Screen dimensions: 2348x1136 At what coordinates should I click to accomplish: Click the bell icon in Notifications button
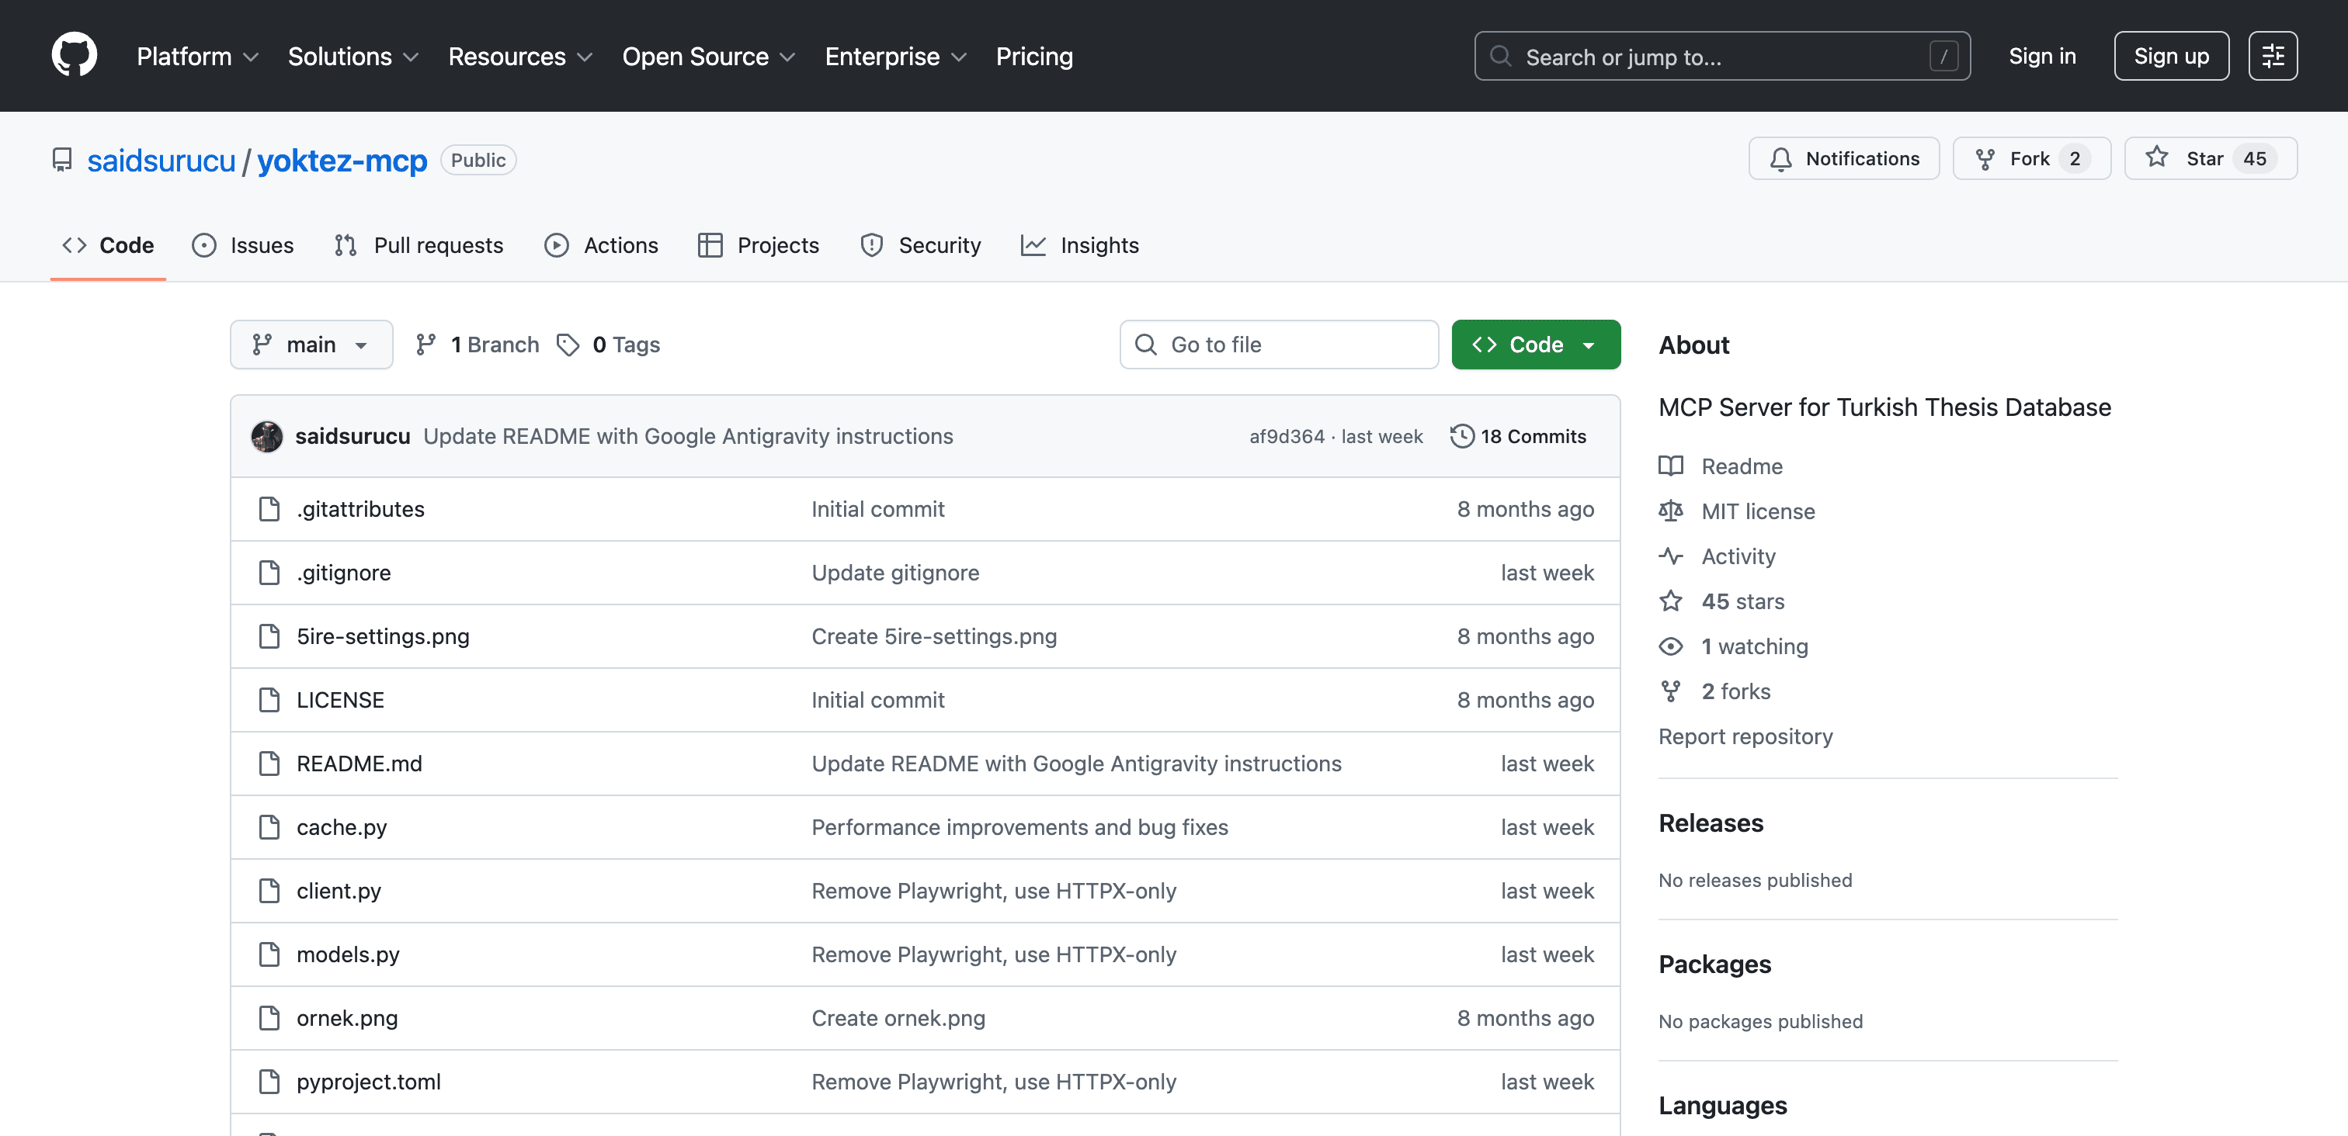tap(1780, 159)
